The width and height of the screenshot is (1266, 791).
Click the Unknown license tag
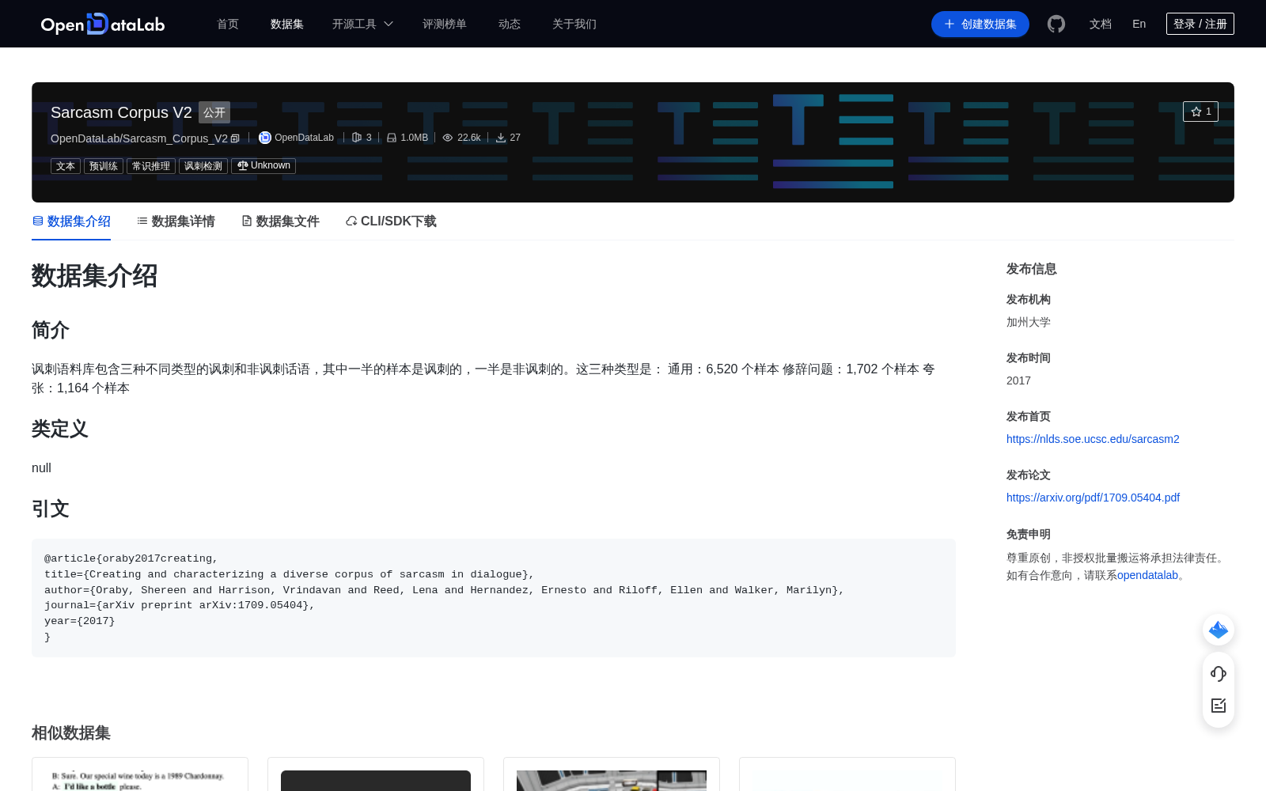pyautogui.click(x=263, y=166)
